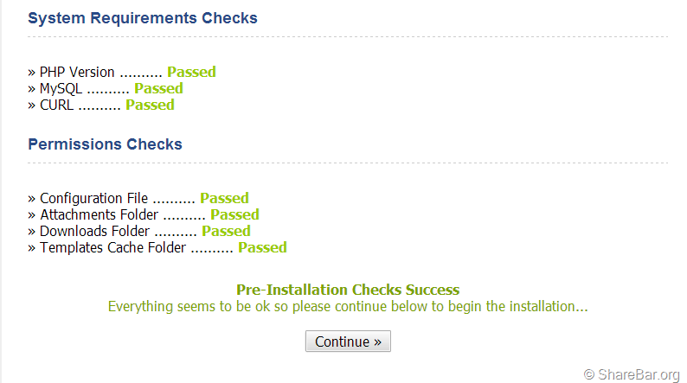Click the MySQL label
The image size is (687, 383).
(61, 89)
